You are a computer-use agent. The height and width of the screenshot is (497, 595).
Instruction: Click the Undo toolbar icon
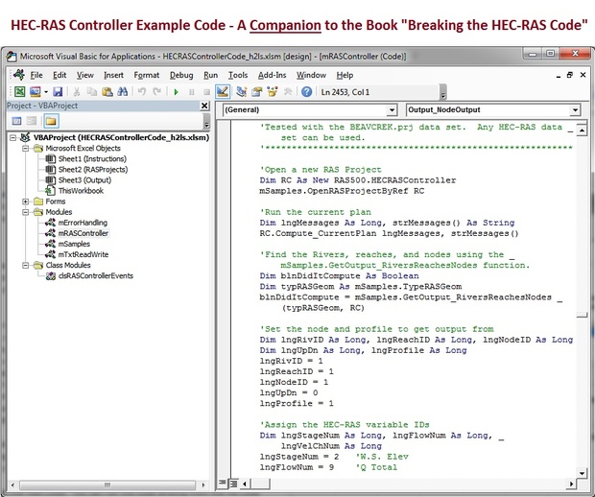(142, 91)
